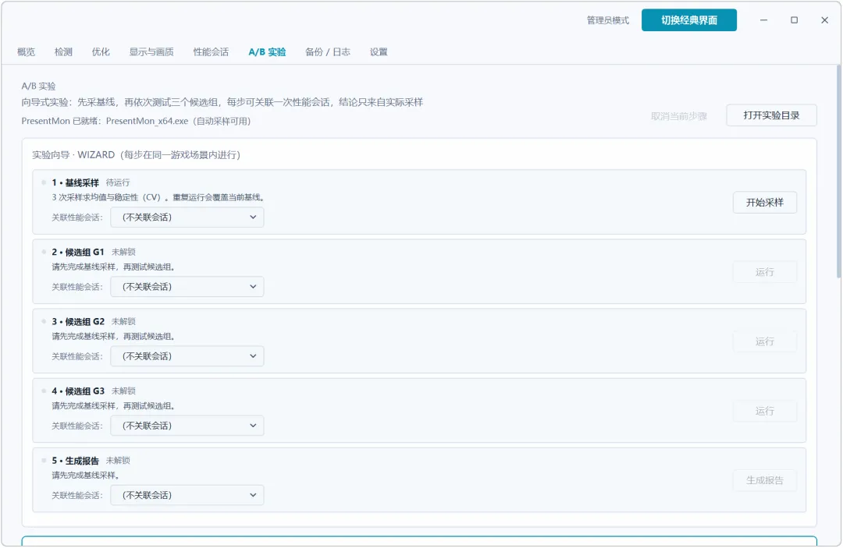Click the 管理员模式 label
Image resolution: width=843 pixels, height=548 pixels.
[607, 20]
